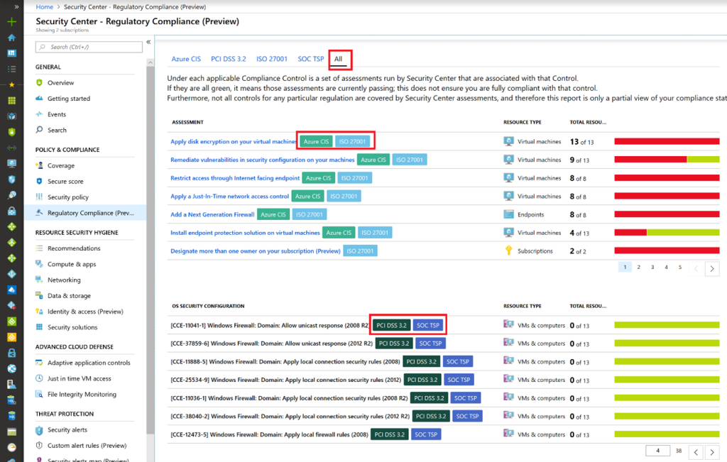Click the Recommendations list icon
This screenshot has height=462, width=727.
[40, 248]
